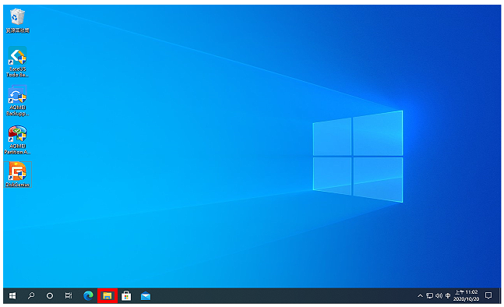This screenshot has width=504, height=307.
Task: Open File Explorer highlighted in taskbar
Action: (107, 296)
